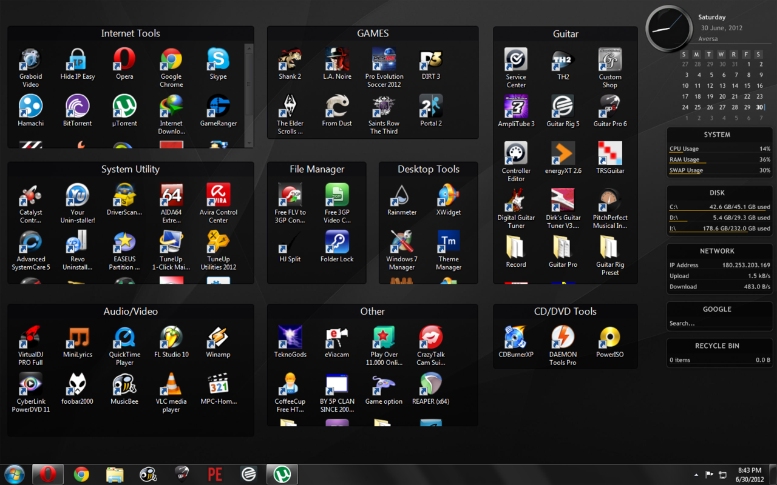Launch µTorrent from Internet Tools fence
This screenshot has width=777, height=485.
124,111
